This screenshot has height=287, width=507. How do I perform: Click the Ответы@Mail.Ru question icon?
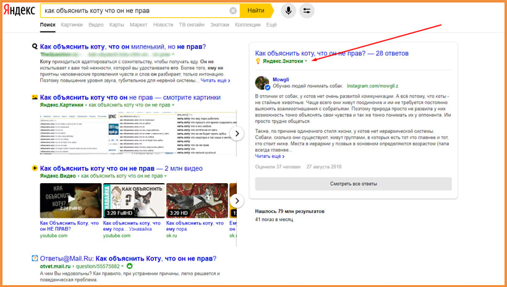(x=35, y=258)
